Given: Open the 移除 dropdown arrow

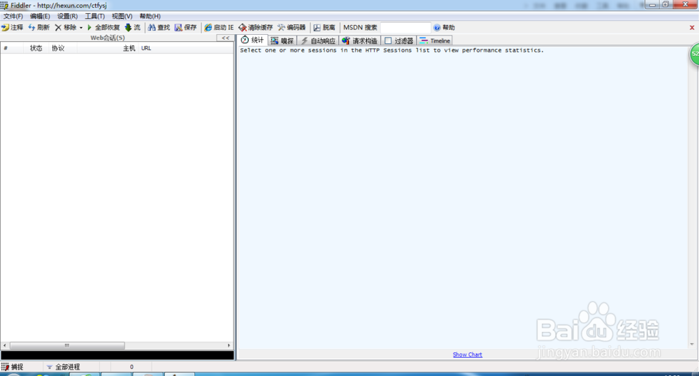Looking at the screenshot, I should click(81, 28).
